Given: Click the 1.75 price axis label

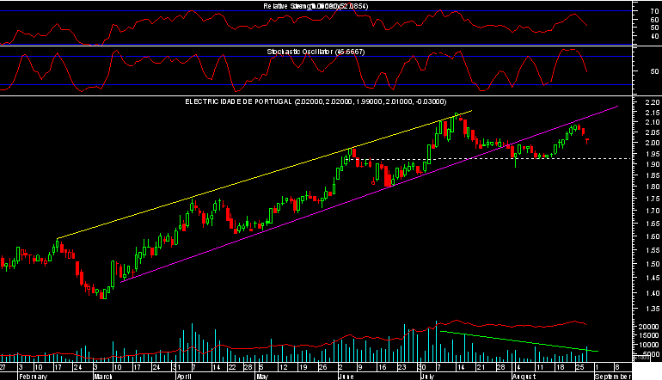Looking at the screenshot, I should (x=653, y=199).
